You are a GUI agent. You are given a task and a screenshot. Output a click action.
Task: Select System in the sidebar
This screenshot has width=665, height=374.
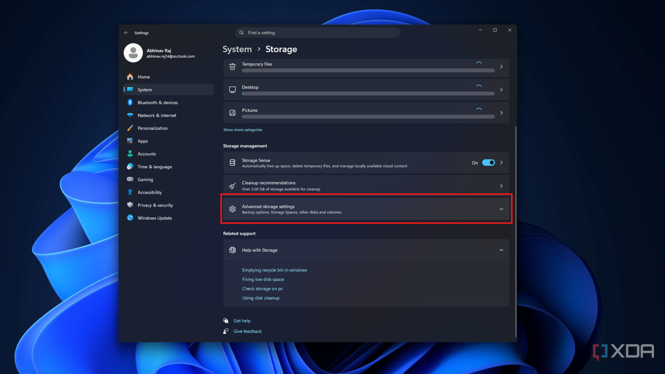168,89
